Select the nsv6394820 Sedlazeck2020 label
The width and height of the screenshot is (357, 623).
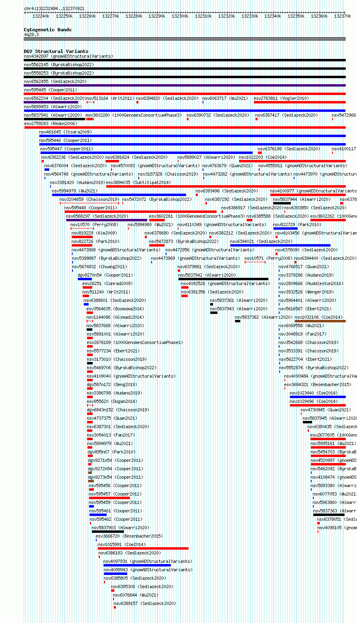[x=167, y=98]
